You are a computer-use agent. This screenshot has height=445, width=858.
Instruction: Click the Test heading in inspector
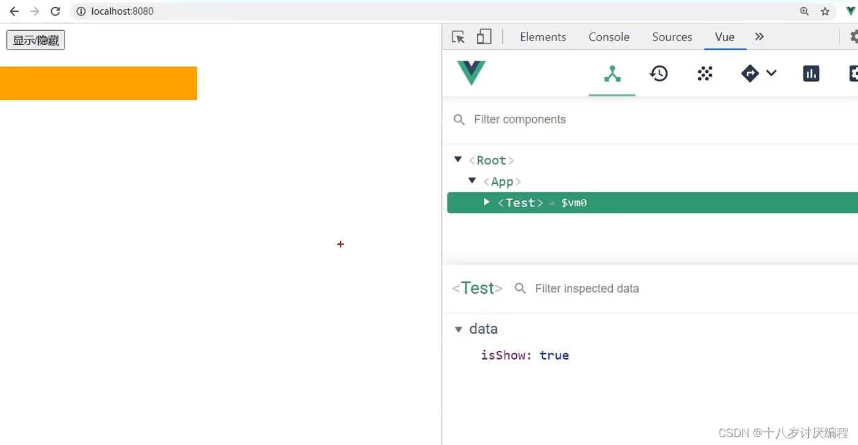(478, 288)
